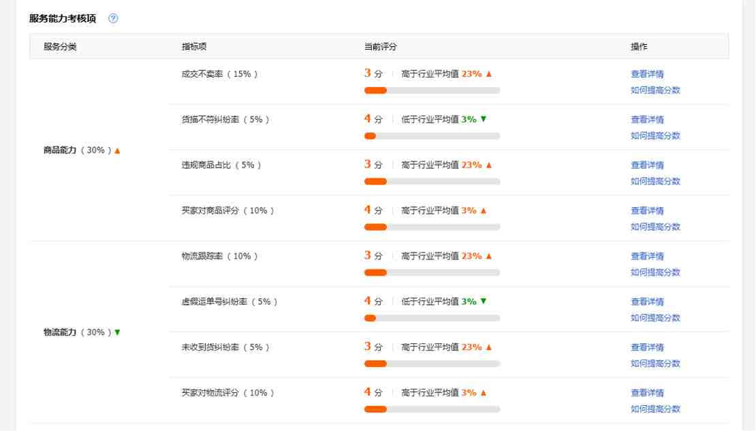
Task: Open 查看详情 for 成交不卖率
Action: coord(647,74)
